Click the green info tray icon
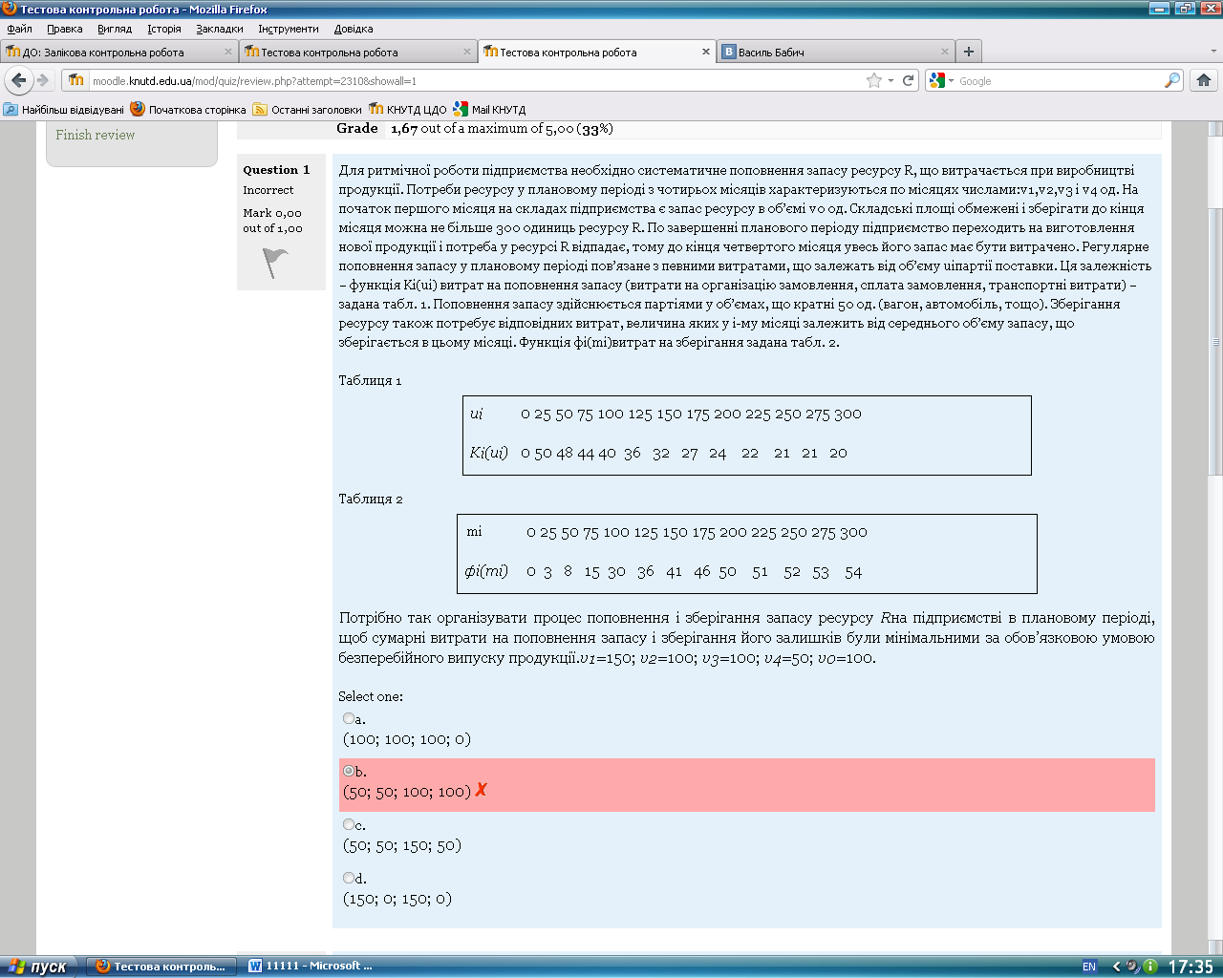 (1150, 967)
